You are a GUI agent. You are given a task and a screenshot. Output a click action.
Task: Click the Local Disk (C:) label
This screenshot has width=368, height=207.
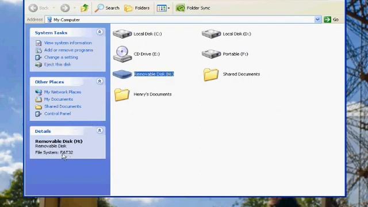pyautogui.click(x=148, y=34)
